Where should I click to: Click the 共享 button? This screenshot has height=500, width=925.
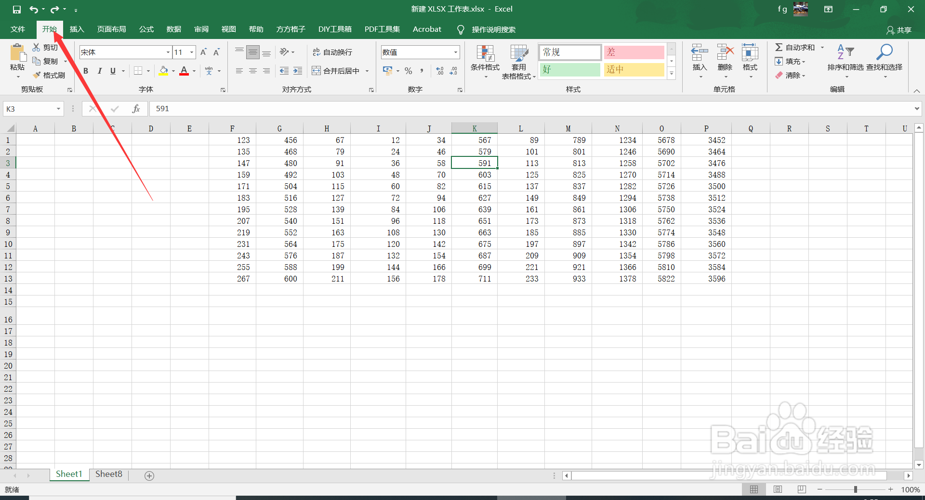[899, 30]
